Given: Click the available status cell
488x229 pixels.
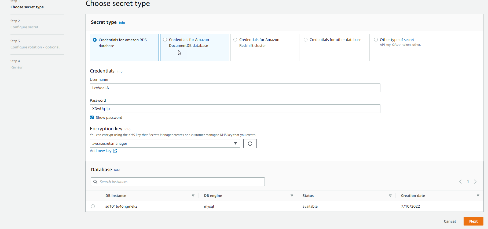Looking at the screenshot, I should tap(310, 206).
